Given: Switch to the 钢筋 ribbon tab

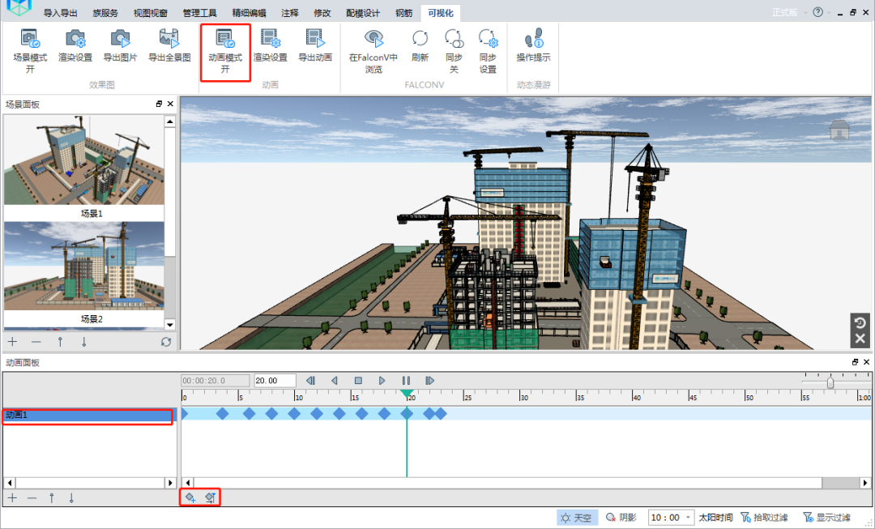Looking at the screenshot, I should point(403,13).
